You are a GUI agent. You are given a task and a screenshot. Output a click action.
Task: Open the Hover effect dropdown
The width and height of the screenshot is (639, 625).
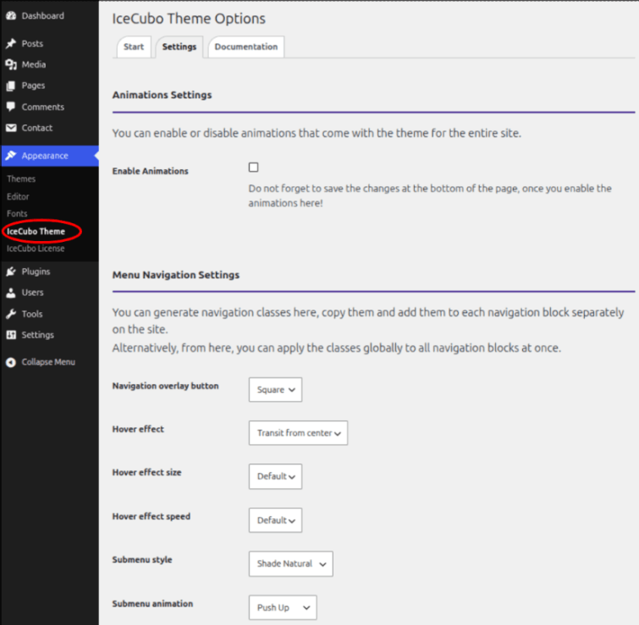tap(298, 433)
